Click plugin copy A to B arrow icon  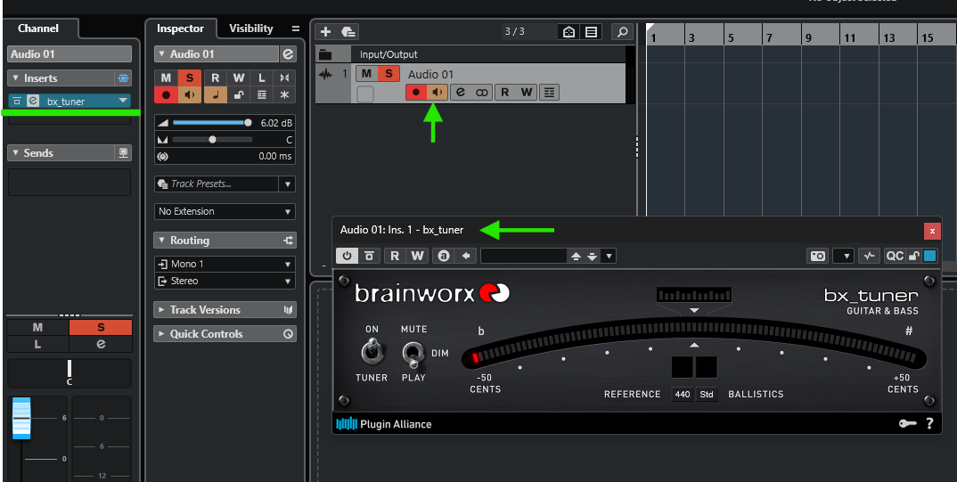tap(466, 256)
